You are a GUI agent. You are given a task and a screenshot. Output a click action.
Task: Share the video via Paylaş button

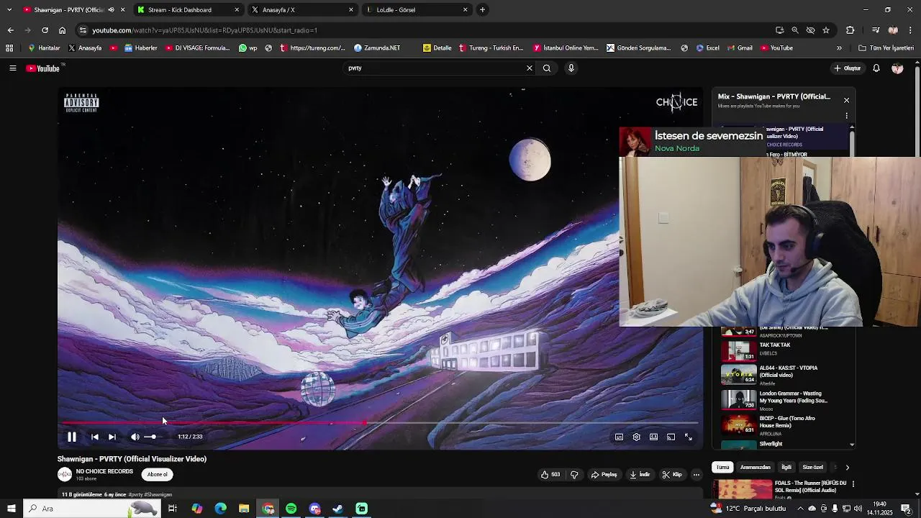tap(604, 475)
